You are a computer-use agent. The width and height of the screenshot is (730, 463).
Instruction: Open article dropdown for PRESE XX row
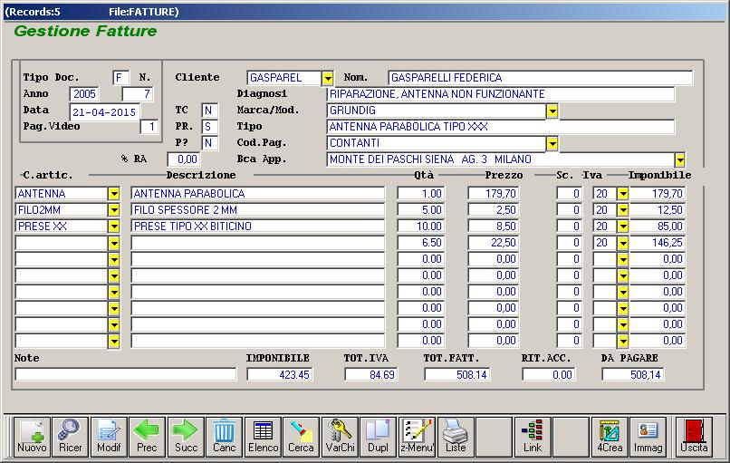click(x=113, y=227)
